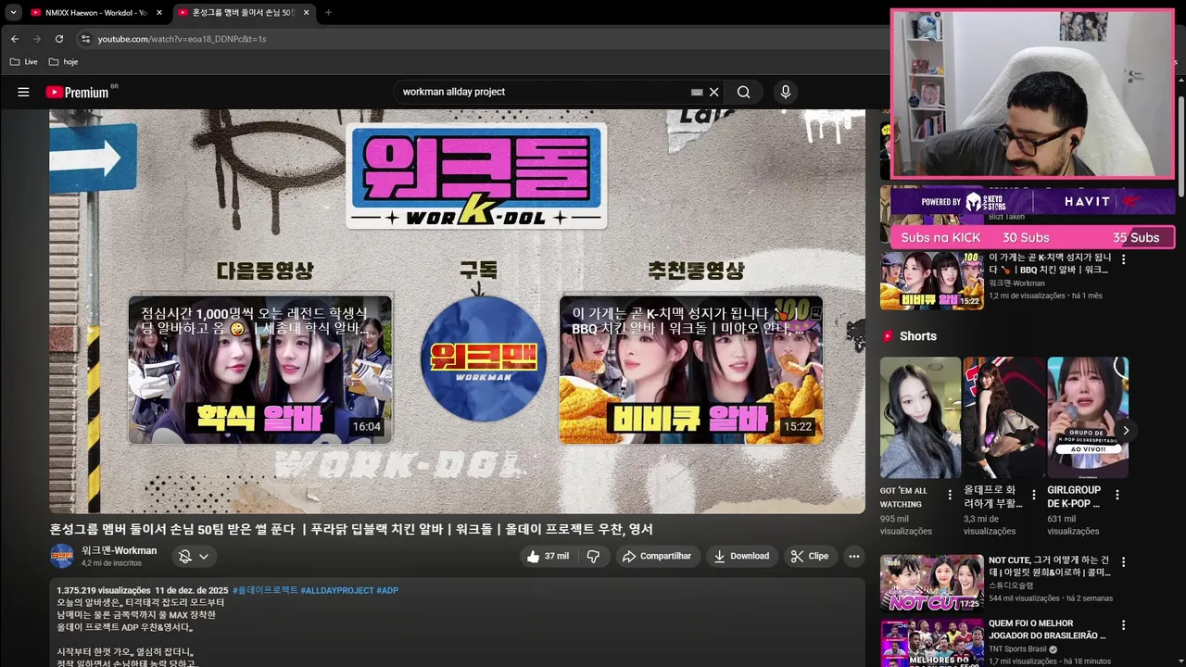Open BBQ 치킨 알바 sidebar video thumbnail
This screenshot has width=1186, height=667.
point(931,281)
